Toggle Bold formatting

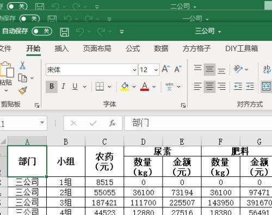(52, 87)
